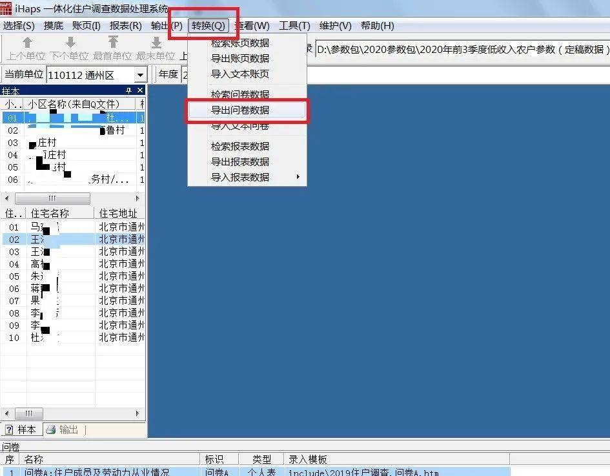
Task: Open the 选择(S) menu
Action: (19, 26)
